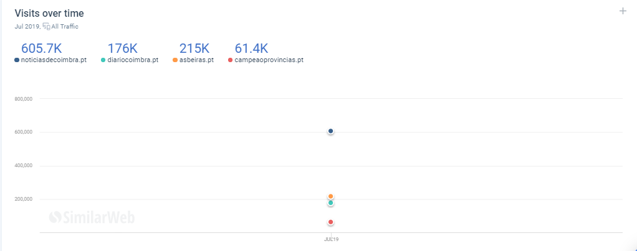Select the noticiasdecoimbra.pt dark blue legend dot
637x251 pixels.
[17, 60]
